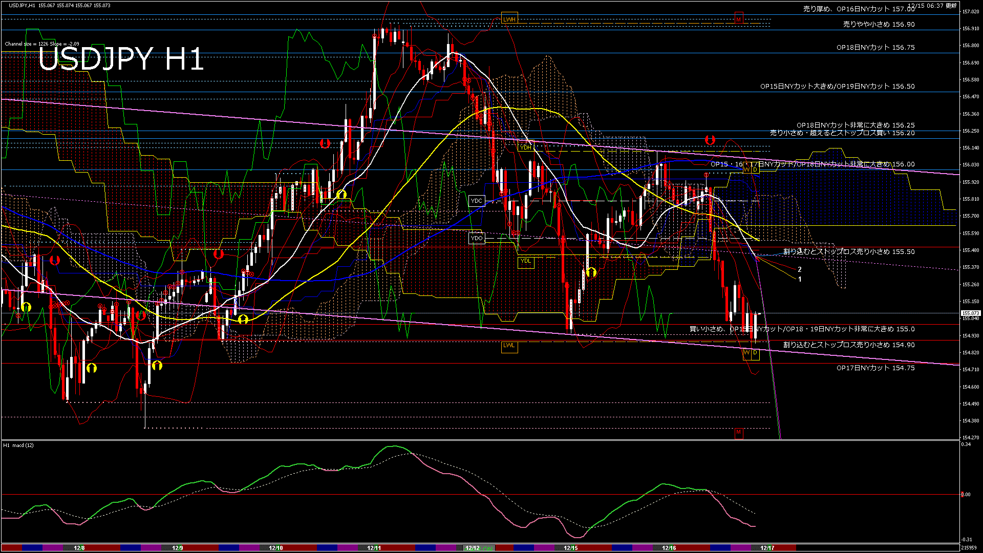Viewport: 983px width, 553px height.
Task: Click the session color bar at the bottom
Action: pyautogui.click(x=491, y=547)
